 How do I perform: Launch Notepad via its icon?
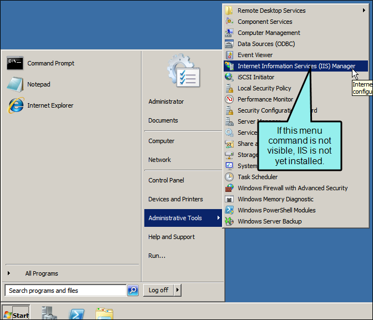[15, 84]
